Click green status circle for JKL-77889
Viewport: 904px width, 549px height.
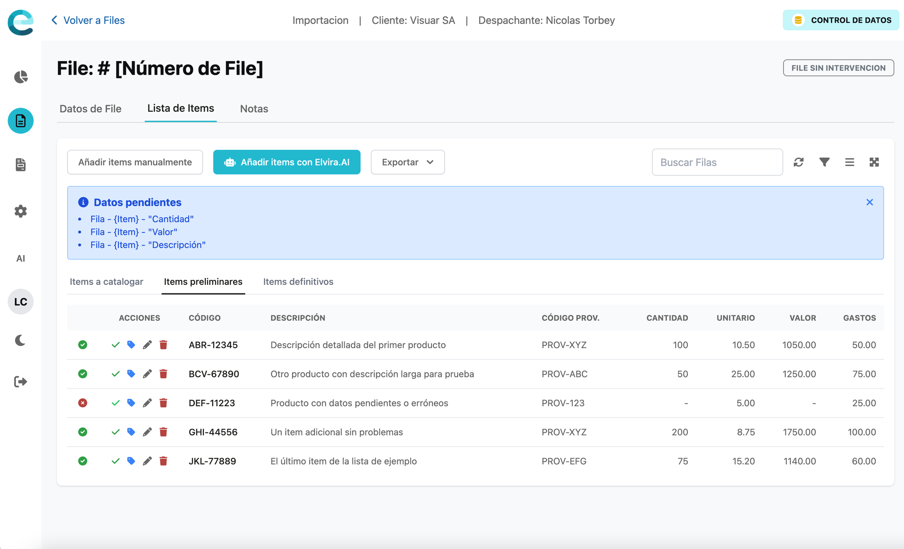(x=82, y=461)
